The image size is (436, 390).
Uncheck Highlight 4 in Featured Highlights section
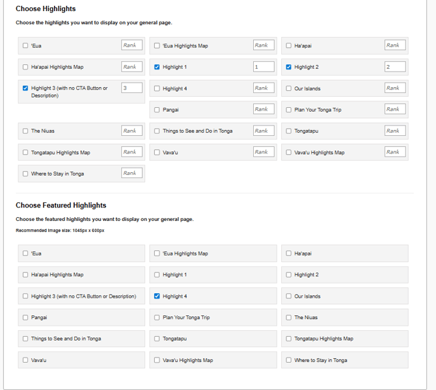point(157,296)
